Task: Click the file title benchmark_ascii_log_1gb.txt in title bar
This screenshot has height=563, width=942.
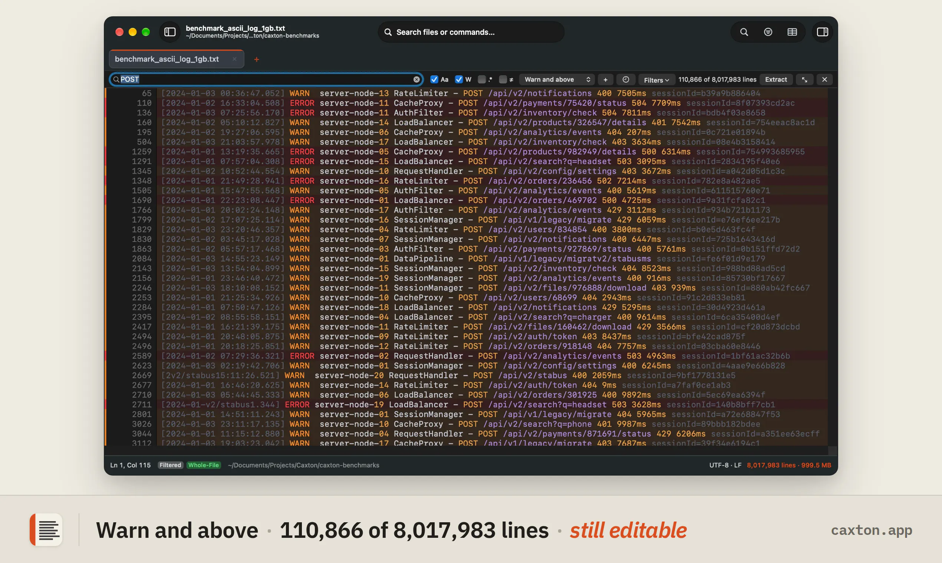Action: [x=235, y=28]
